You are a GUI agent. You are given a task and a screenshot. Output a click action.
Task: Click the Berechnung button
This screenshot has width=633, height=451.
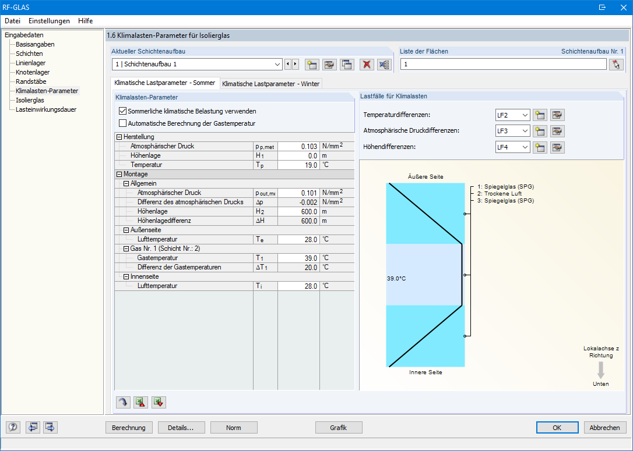click(129, 428)
